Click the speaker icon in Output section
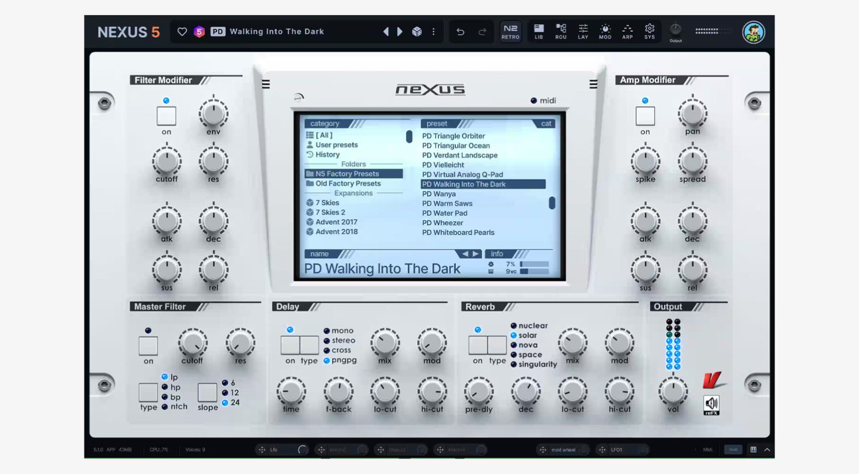Screen dimensions: 859x474 [711, 404]
